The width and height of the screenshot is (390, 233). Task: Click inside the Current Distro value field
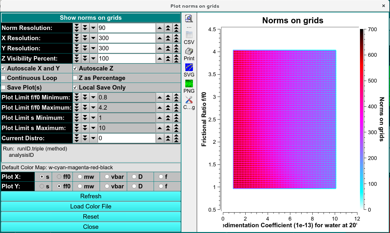click(x=126, y=138)
